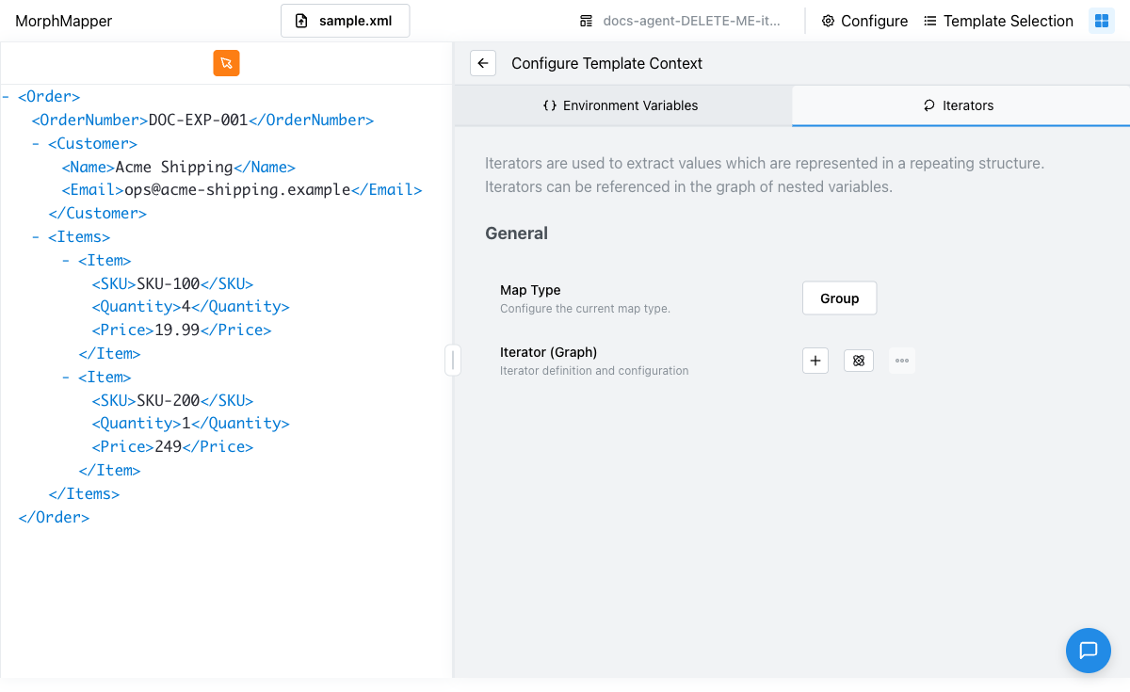The width and height of the screenshot is (1130, 692).
Task: Click the General section heading
Action: pyautogui.click(x=516, y=233)
